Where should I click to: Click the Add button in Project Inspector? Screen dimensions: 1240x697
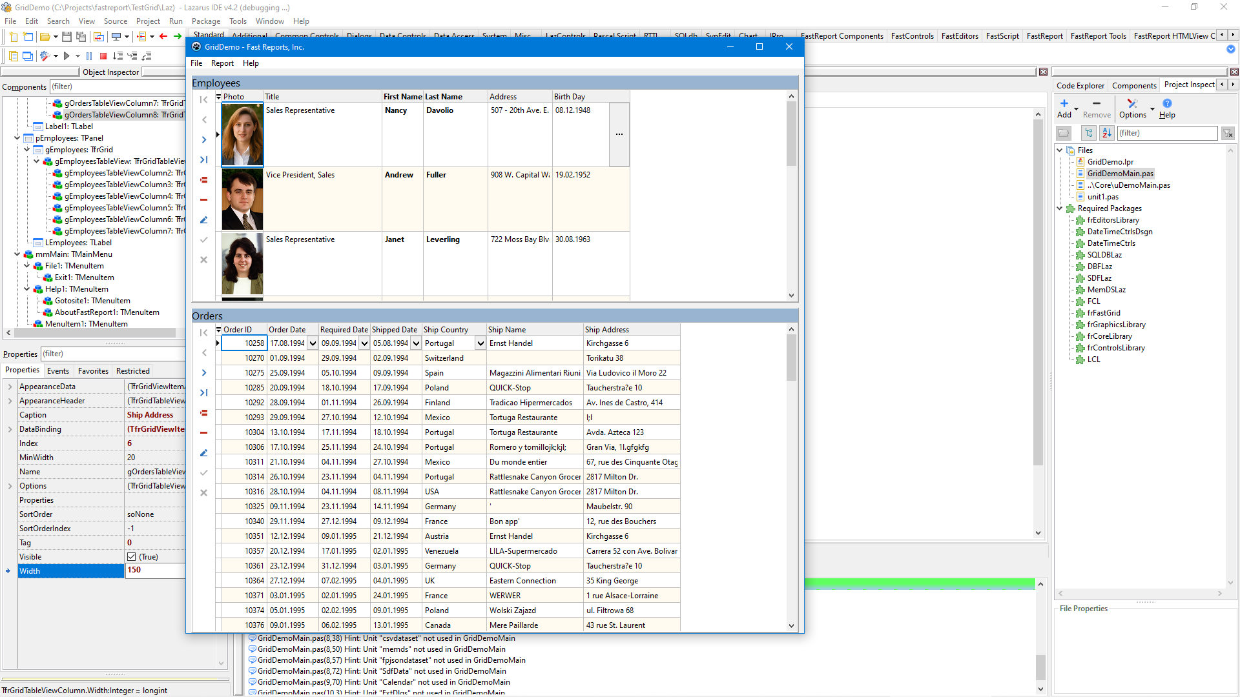click(1064, 108)
